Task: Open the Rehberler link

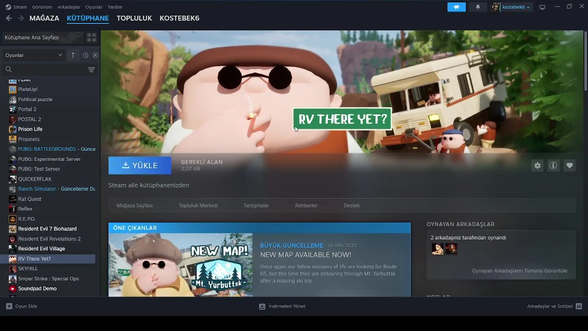Action: point(306,205)
